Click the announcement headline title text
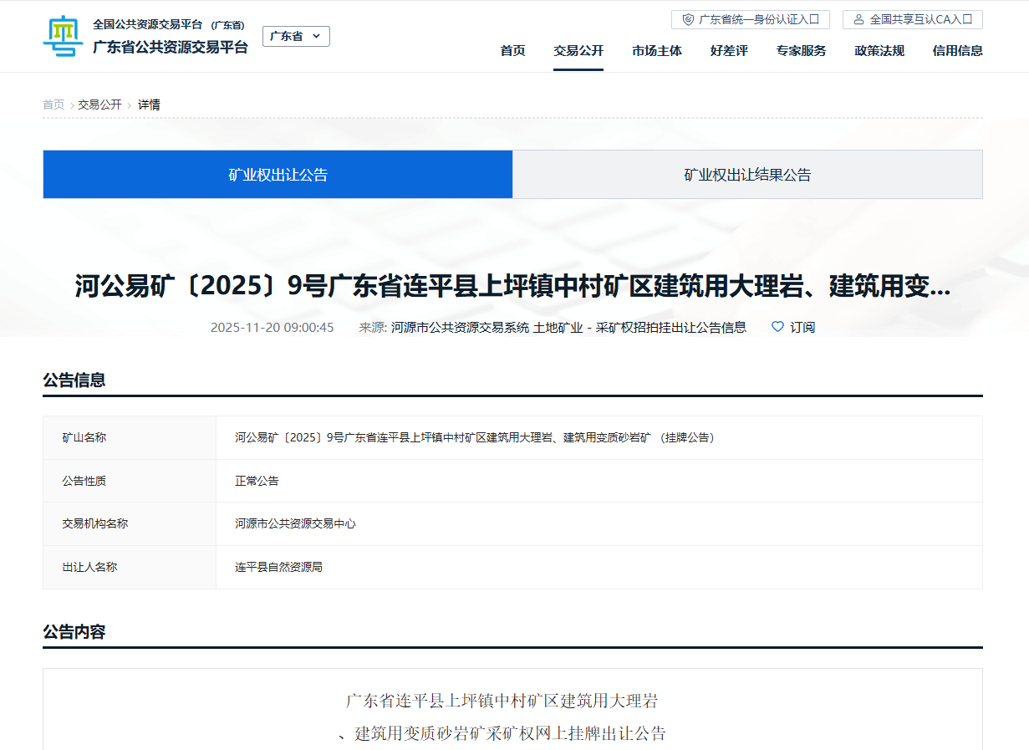The height and width of the screenshot is (750, 1029). (512, 287)
